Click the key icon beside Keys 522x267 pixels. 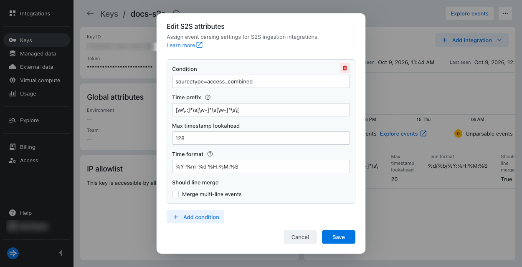[x=13, y=40]
